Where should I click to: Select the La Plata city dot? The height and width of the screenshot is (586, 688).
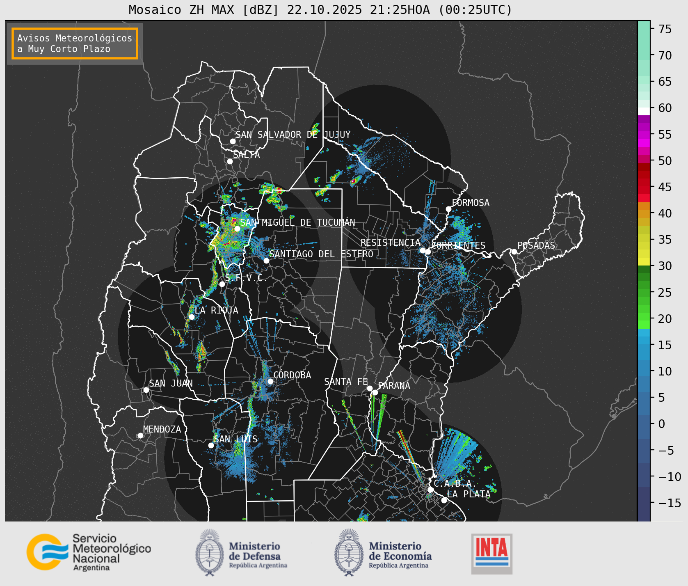(x=444, y=500)
